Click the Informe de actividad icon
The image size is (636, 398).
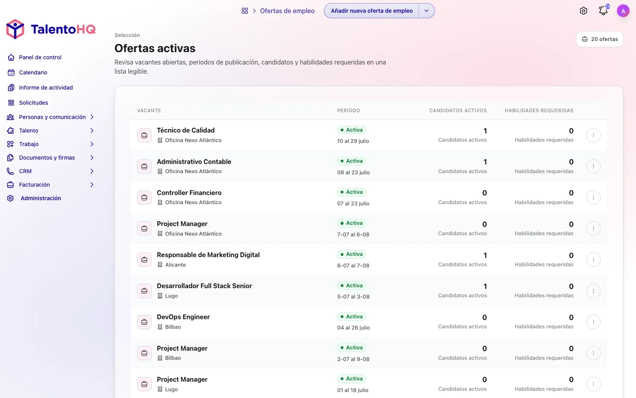[x=11, y=88]
